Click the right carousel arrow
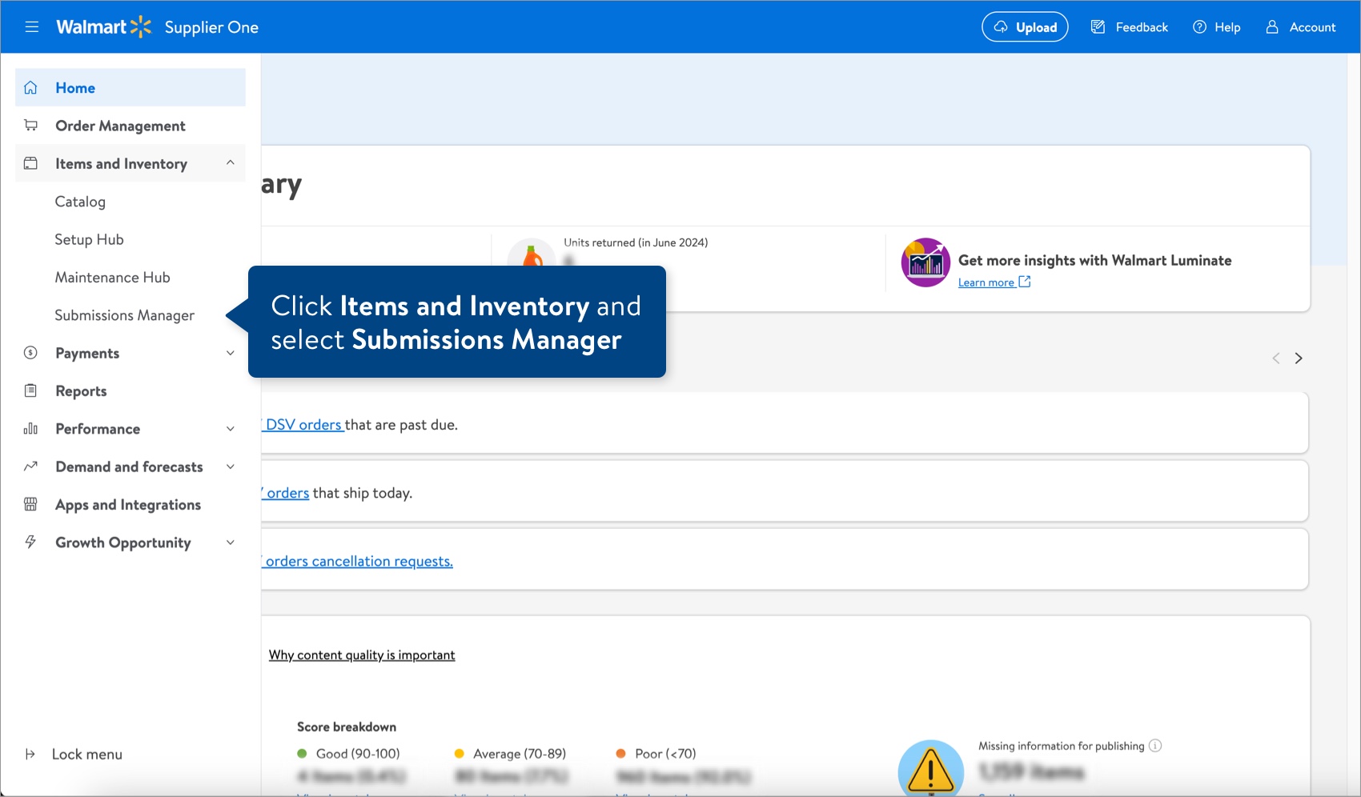The width and height of the screenshot is (1361, 797). [x=1299, y=358]
